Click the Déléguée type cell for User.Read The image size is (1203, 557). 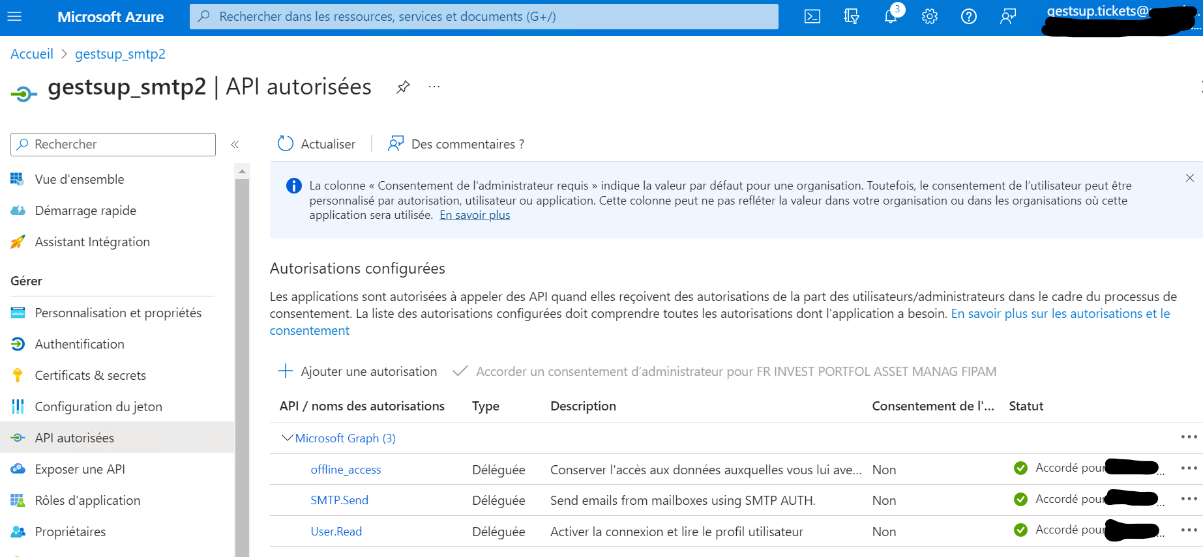(x=499, y=532)
